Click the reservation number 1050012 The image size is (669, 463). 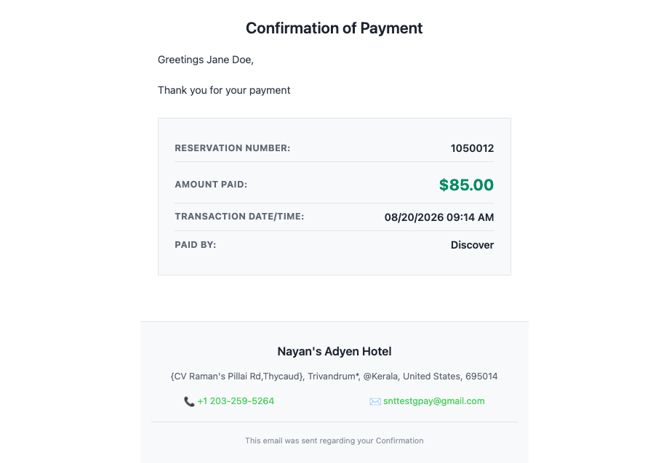[472, 148]
